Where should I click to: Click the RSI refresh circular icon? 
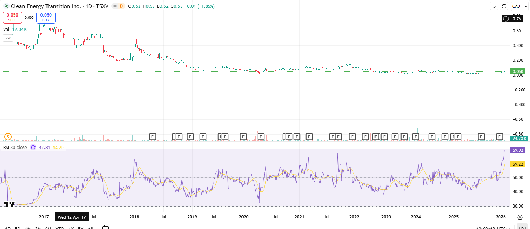pyautogui.click(x=33, y=147)
